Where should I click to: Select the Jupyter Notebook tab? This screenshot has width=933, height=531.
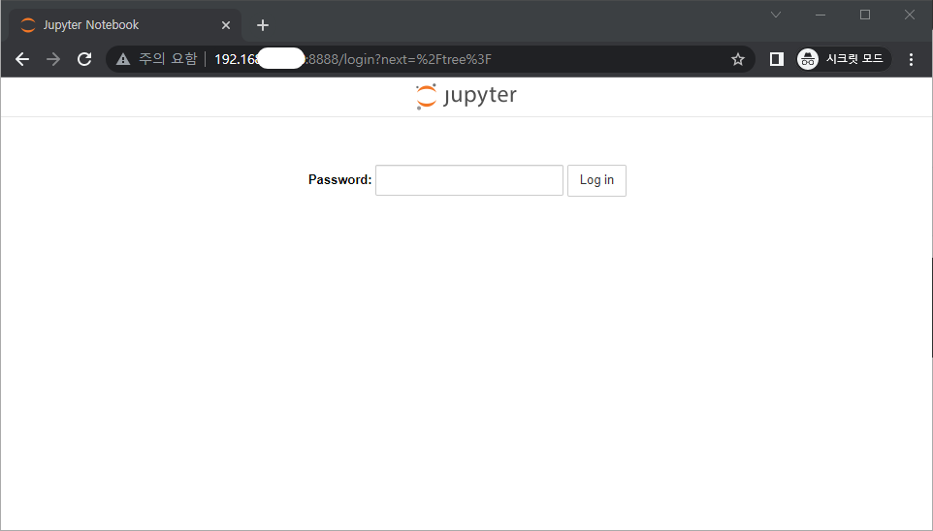[x=125, y=25]
